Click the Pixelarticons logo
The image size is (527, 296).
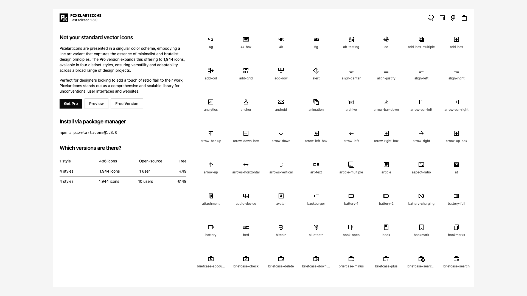64,18
